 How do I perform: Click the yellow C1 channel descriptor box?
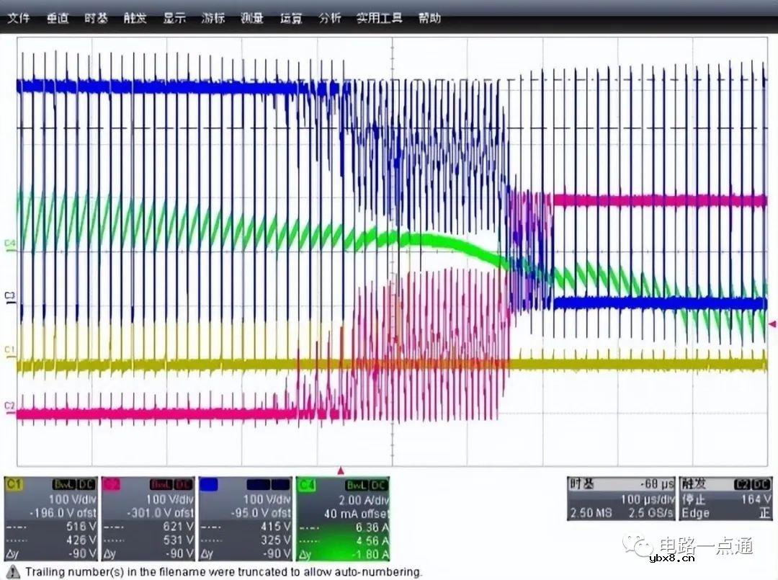pos(51,519)
